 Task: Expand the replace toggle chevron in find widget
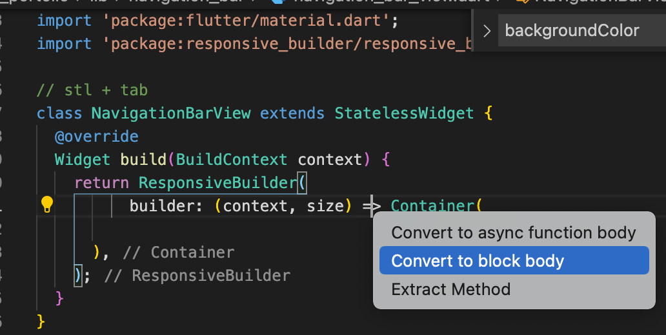(487, 31)
